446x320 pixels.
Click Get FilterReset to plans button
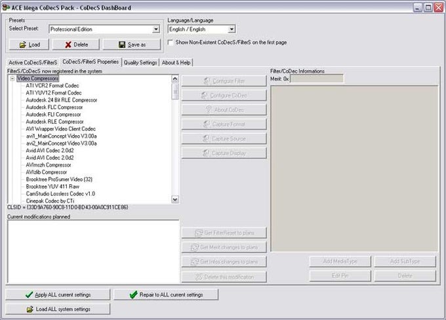point(224,233)
